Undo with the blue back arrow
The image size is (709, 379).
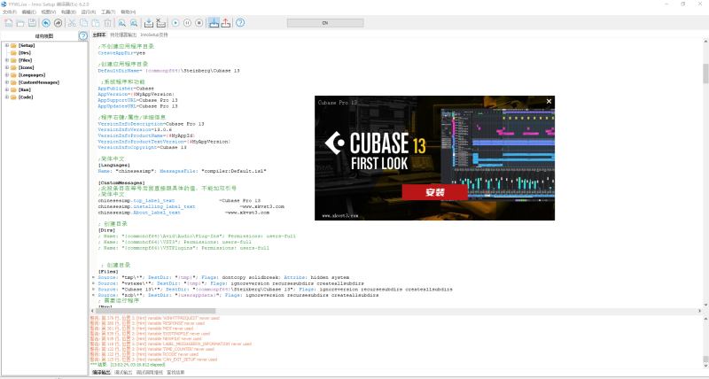46,23
